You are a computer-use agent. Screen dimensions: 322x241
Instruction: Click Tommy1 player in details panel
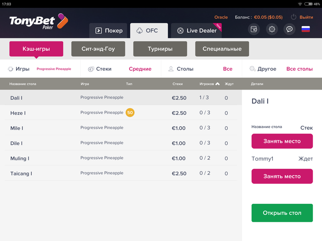point(263,159)
